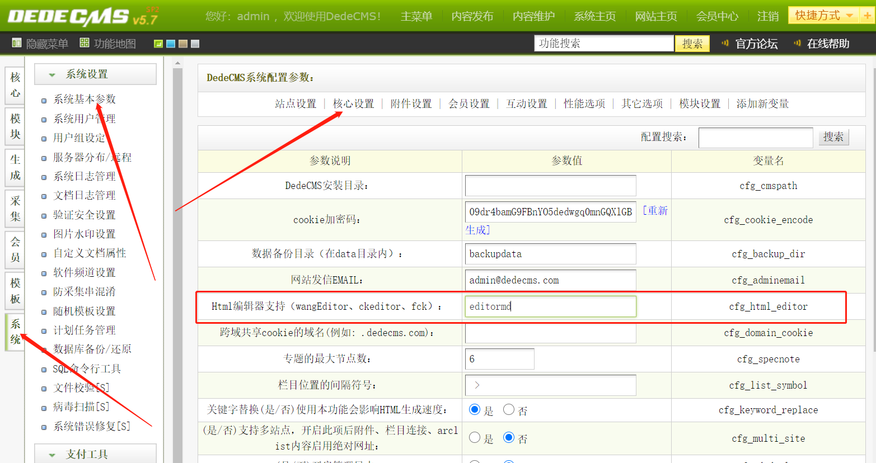Switch to the brown theme swatch
Viewport: 876px width, 463px height.
click(183, 44)
